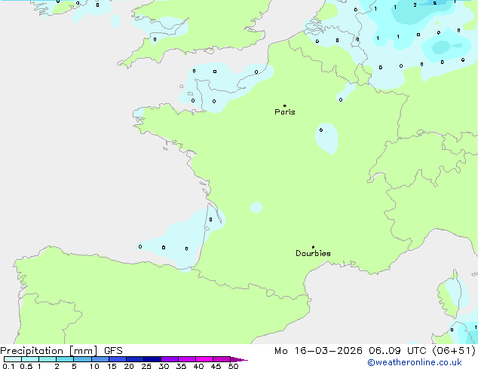
Task: Click the legend label '50'
Action: (234, 366)
